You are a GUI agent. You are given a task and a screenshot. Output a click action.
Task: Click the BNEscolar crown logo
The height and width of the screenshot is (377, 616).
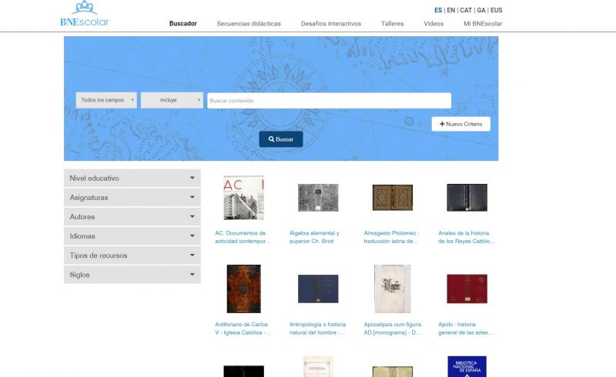pyautogui.click(x=85, y=14)
